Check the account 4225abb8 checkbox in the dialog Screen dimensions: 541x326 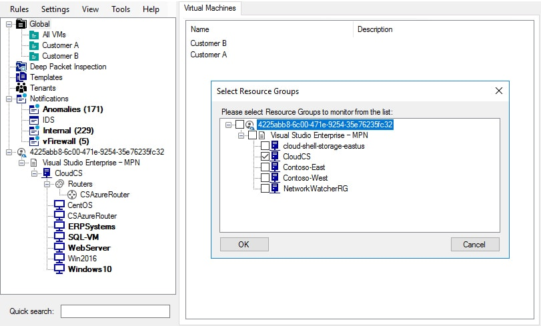[239, 125]
